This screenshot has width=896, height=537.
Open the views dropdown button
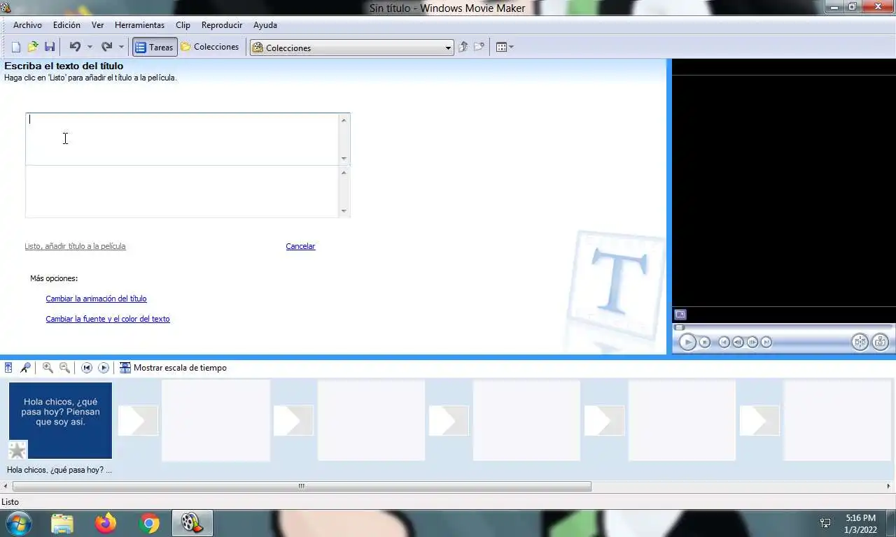[x=505, y=47]
